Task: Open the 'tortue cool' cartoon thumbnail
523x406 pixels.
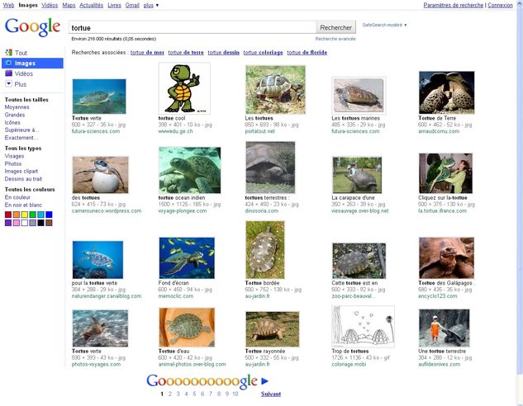Action: tap(183, 88)
